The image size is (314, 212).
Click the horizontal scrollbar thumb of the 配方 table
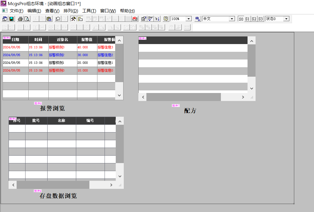(183, 97)
